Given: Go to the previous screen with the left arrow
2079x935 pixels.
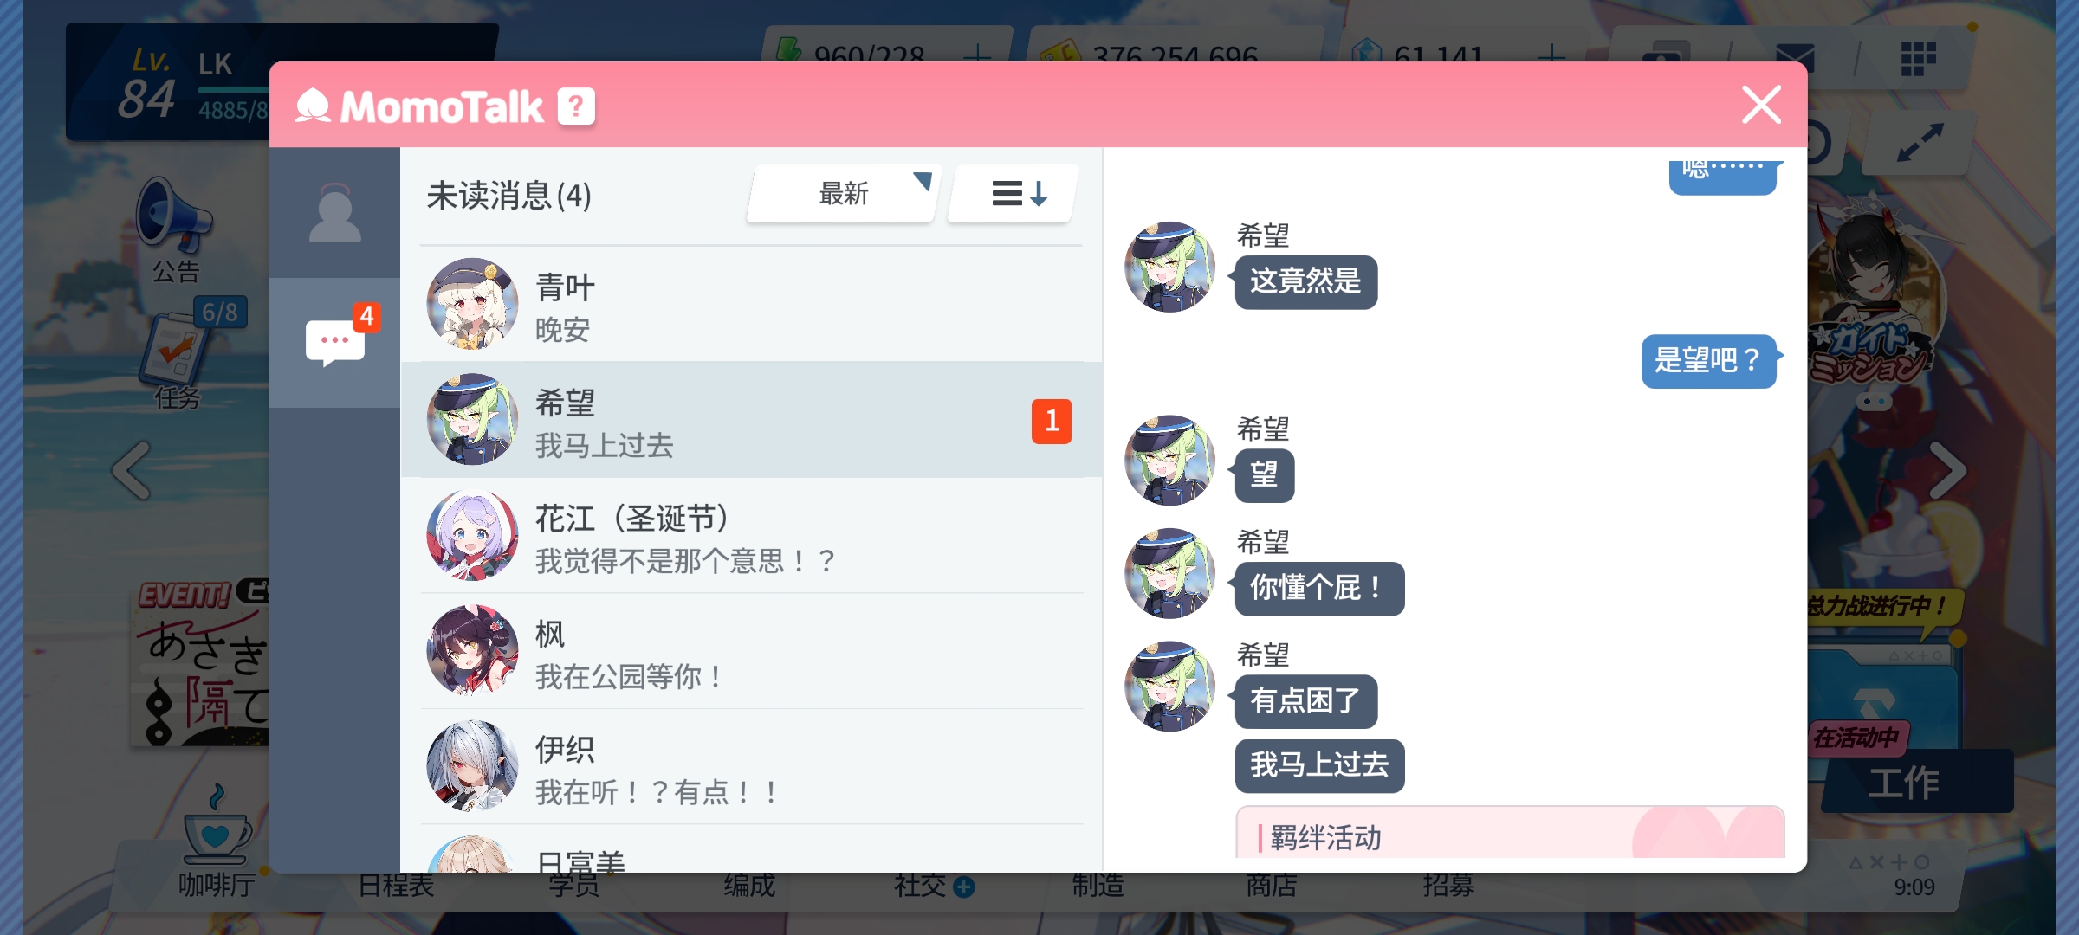Looking at the screenshot, I should tap(132, 470).
